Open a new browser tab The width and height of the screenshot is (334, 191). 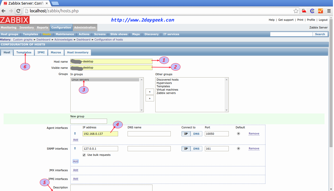click(x=55, y=3)
